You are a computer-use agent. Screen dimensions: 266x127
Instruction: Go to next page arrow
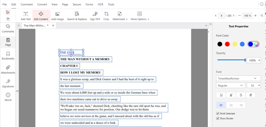click(234, 16)
